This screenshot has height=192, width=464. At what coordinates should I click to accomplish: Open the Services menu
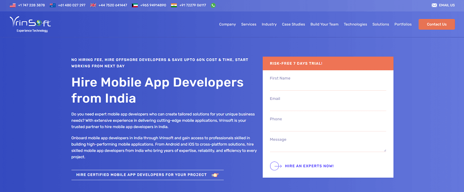(249, 25)
